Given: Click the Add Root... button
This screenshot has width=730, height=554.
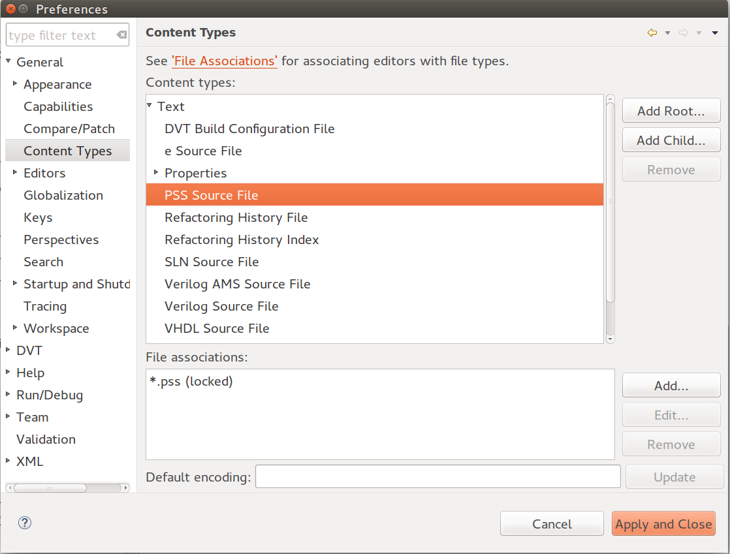Looking at the screenshot, I should click(x=671, y=110).
